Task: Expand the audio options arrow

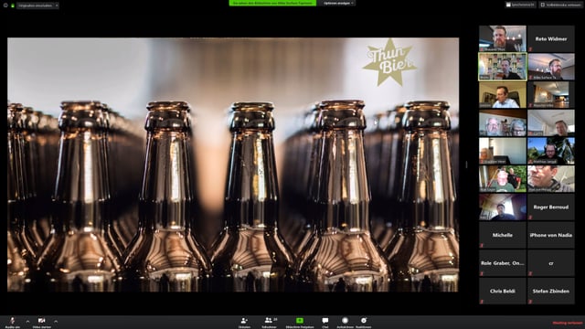Action: [x=27, y=321]
